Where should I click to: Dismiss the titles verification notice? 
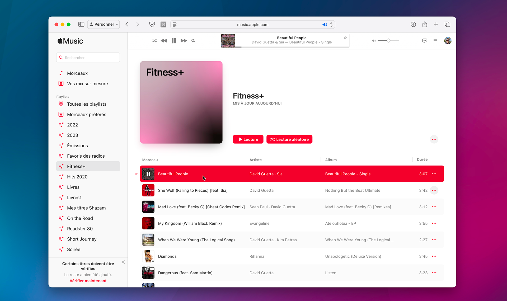point(123,262)
